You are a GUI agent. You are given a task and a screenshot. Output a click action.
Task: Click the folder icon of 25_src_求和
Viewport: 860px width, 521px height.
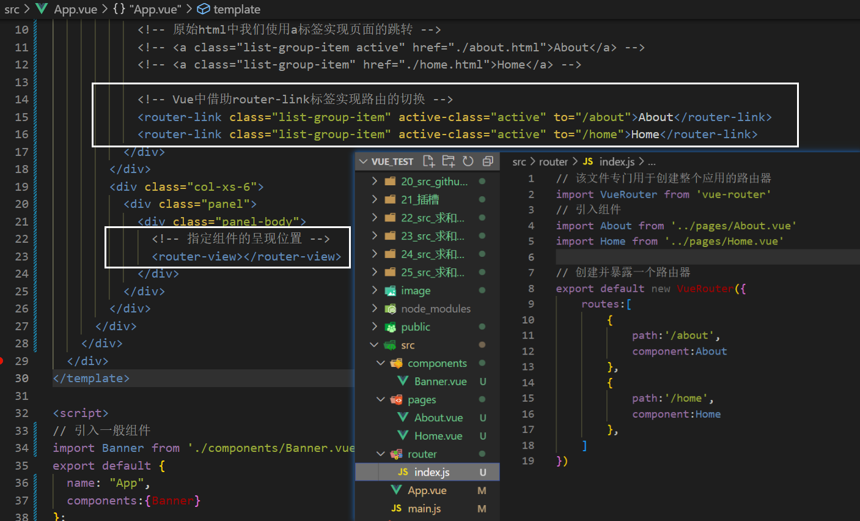pos(390,272)
